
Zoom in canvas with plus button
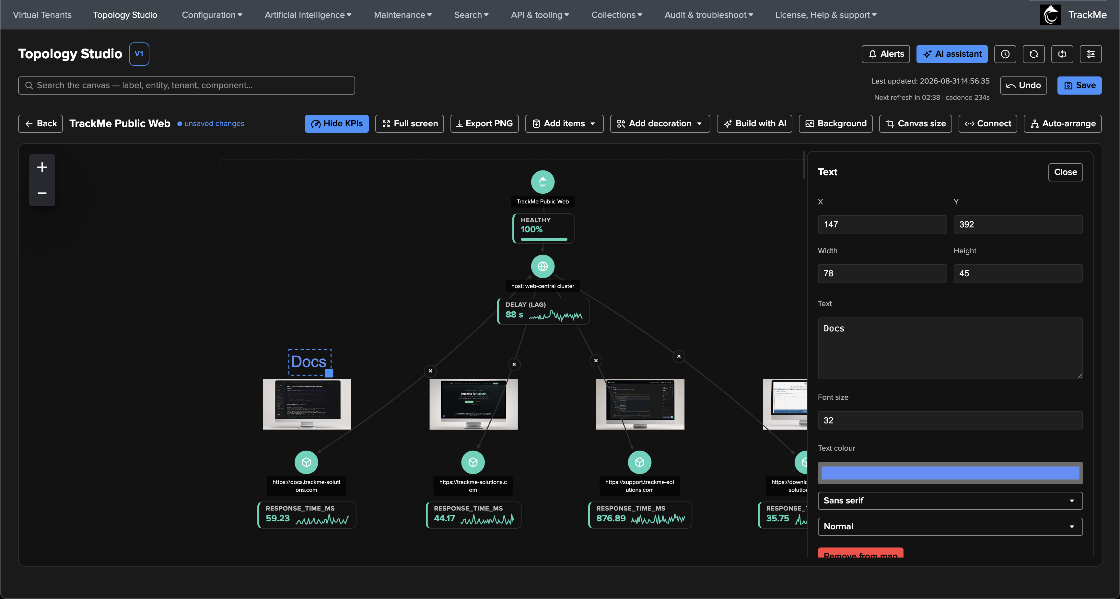tap(42, 167)
